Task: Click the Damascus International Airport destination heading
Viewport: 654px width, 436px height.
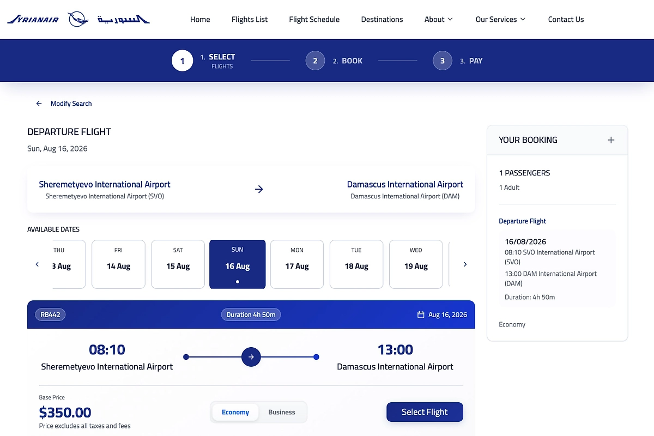Action: coord(405,184)
